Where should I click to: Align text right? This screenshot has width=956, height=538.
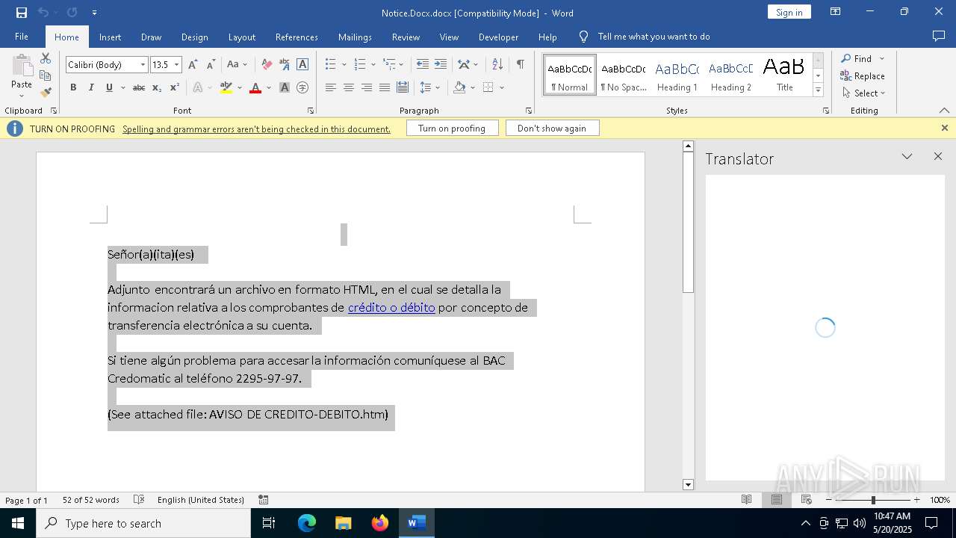click(366, 87)
